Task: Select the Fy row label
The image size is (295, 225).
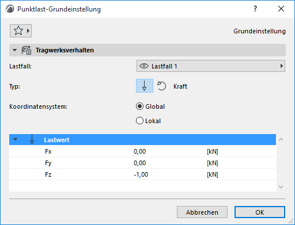Action: [x=48, y=163]
